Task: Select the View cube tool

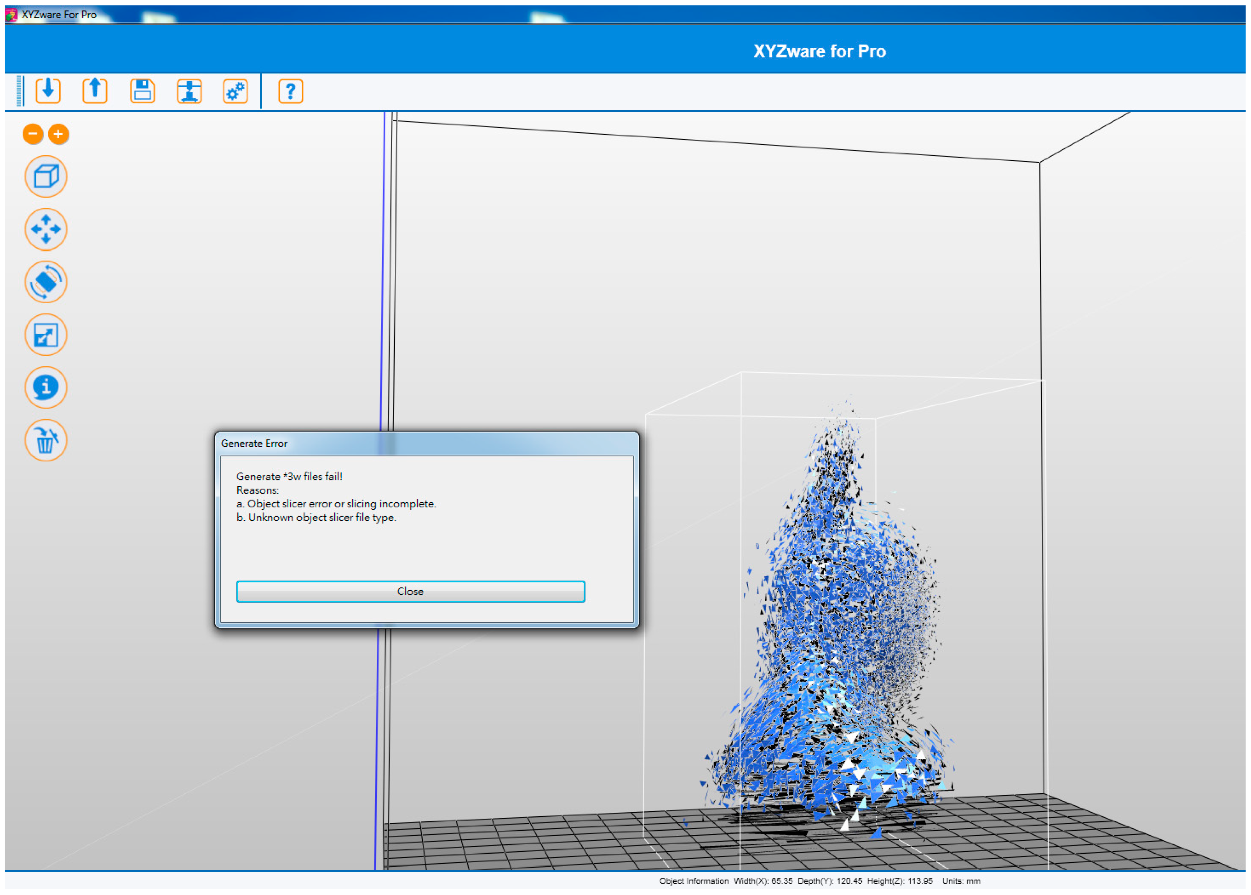Action: point(46,176)
